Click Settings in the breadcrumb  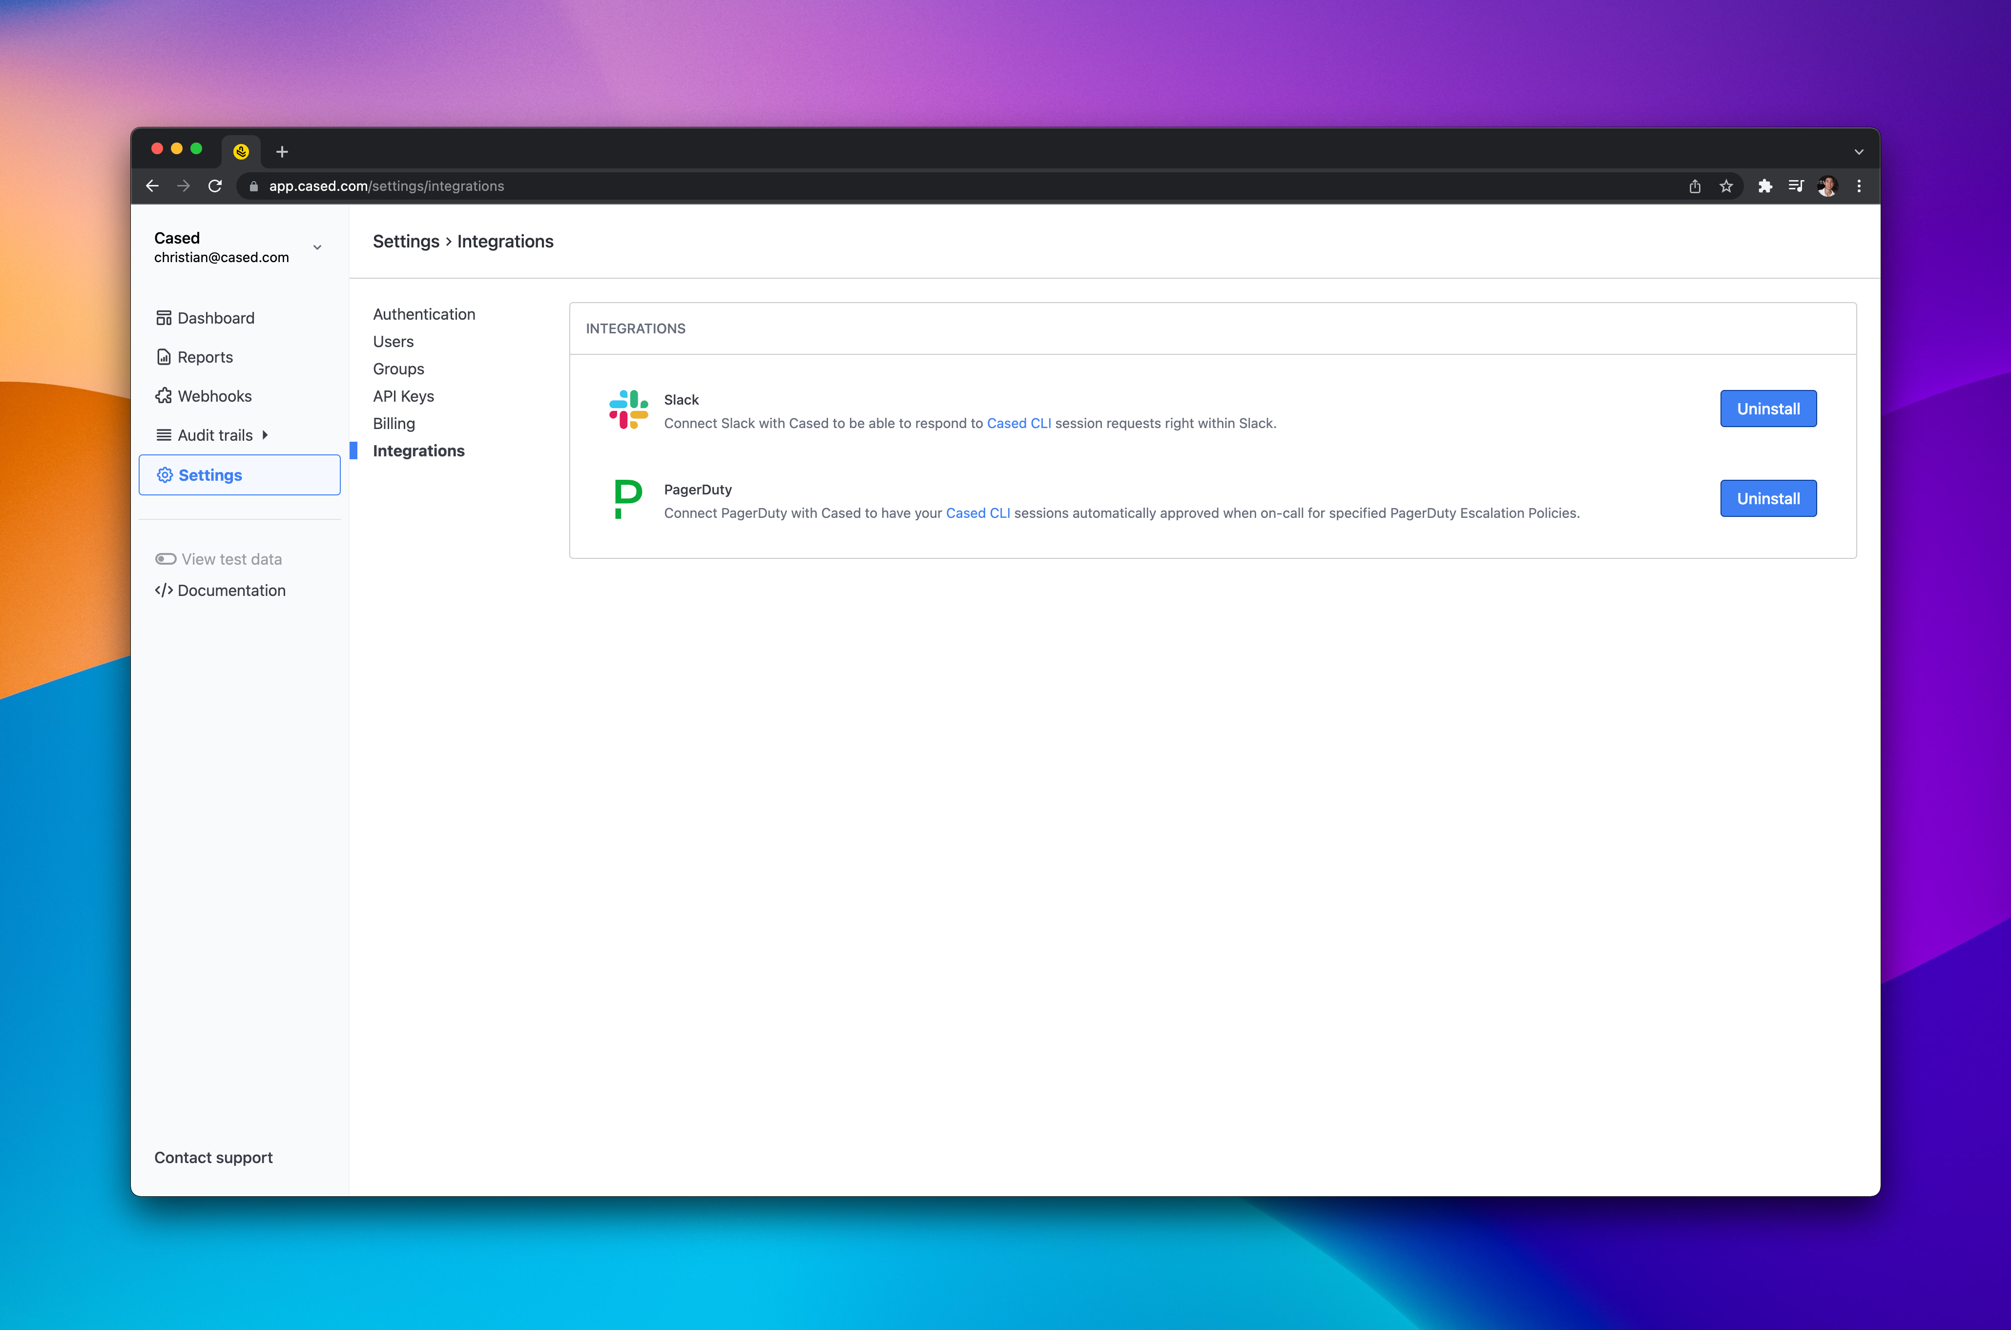pos(406,241)
